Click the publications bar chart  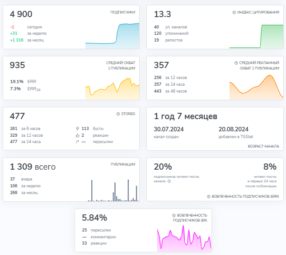click(113, 190)
